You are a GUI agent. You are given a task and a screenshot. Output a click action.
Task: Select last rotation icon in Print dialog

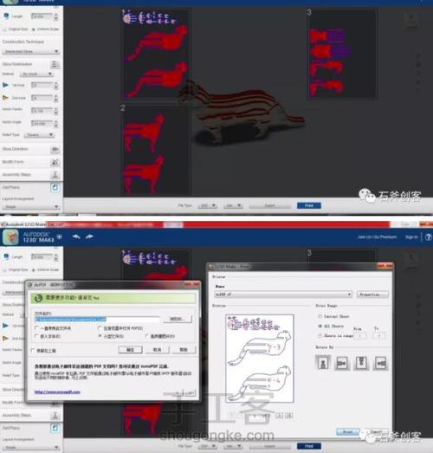(x=380, y=363)
